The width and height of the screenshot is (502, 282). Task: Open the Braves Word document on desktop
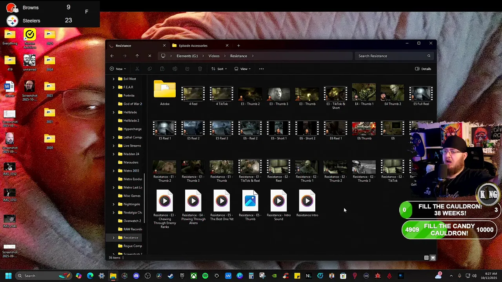click(x=9, y=89)
